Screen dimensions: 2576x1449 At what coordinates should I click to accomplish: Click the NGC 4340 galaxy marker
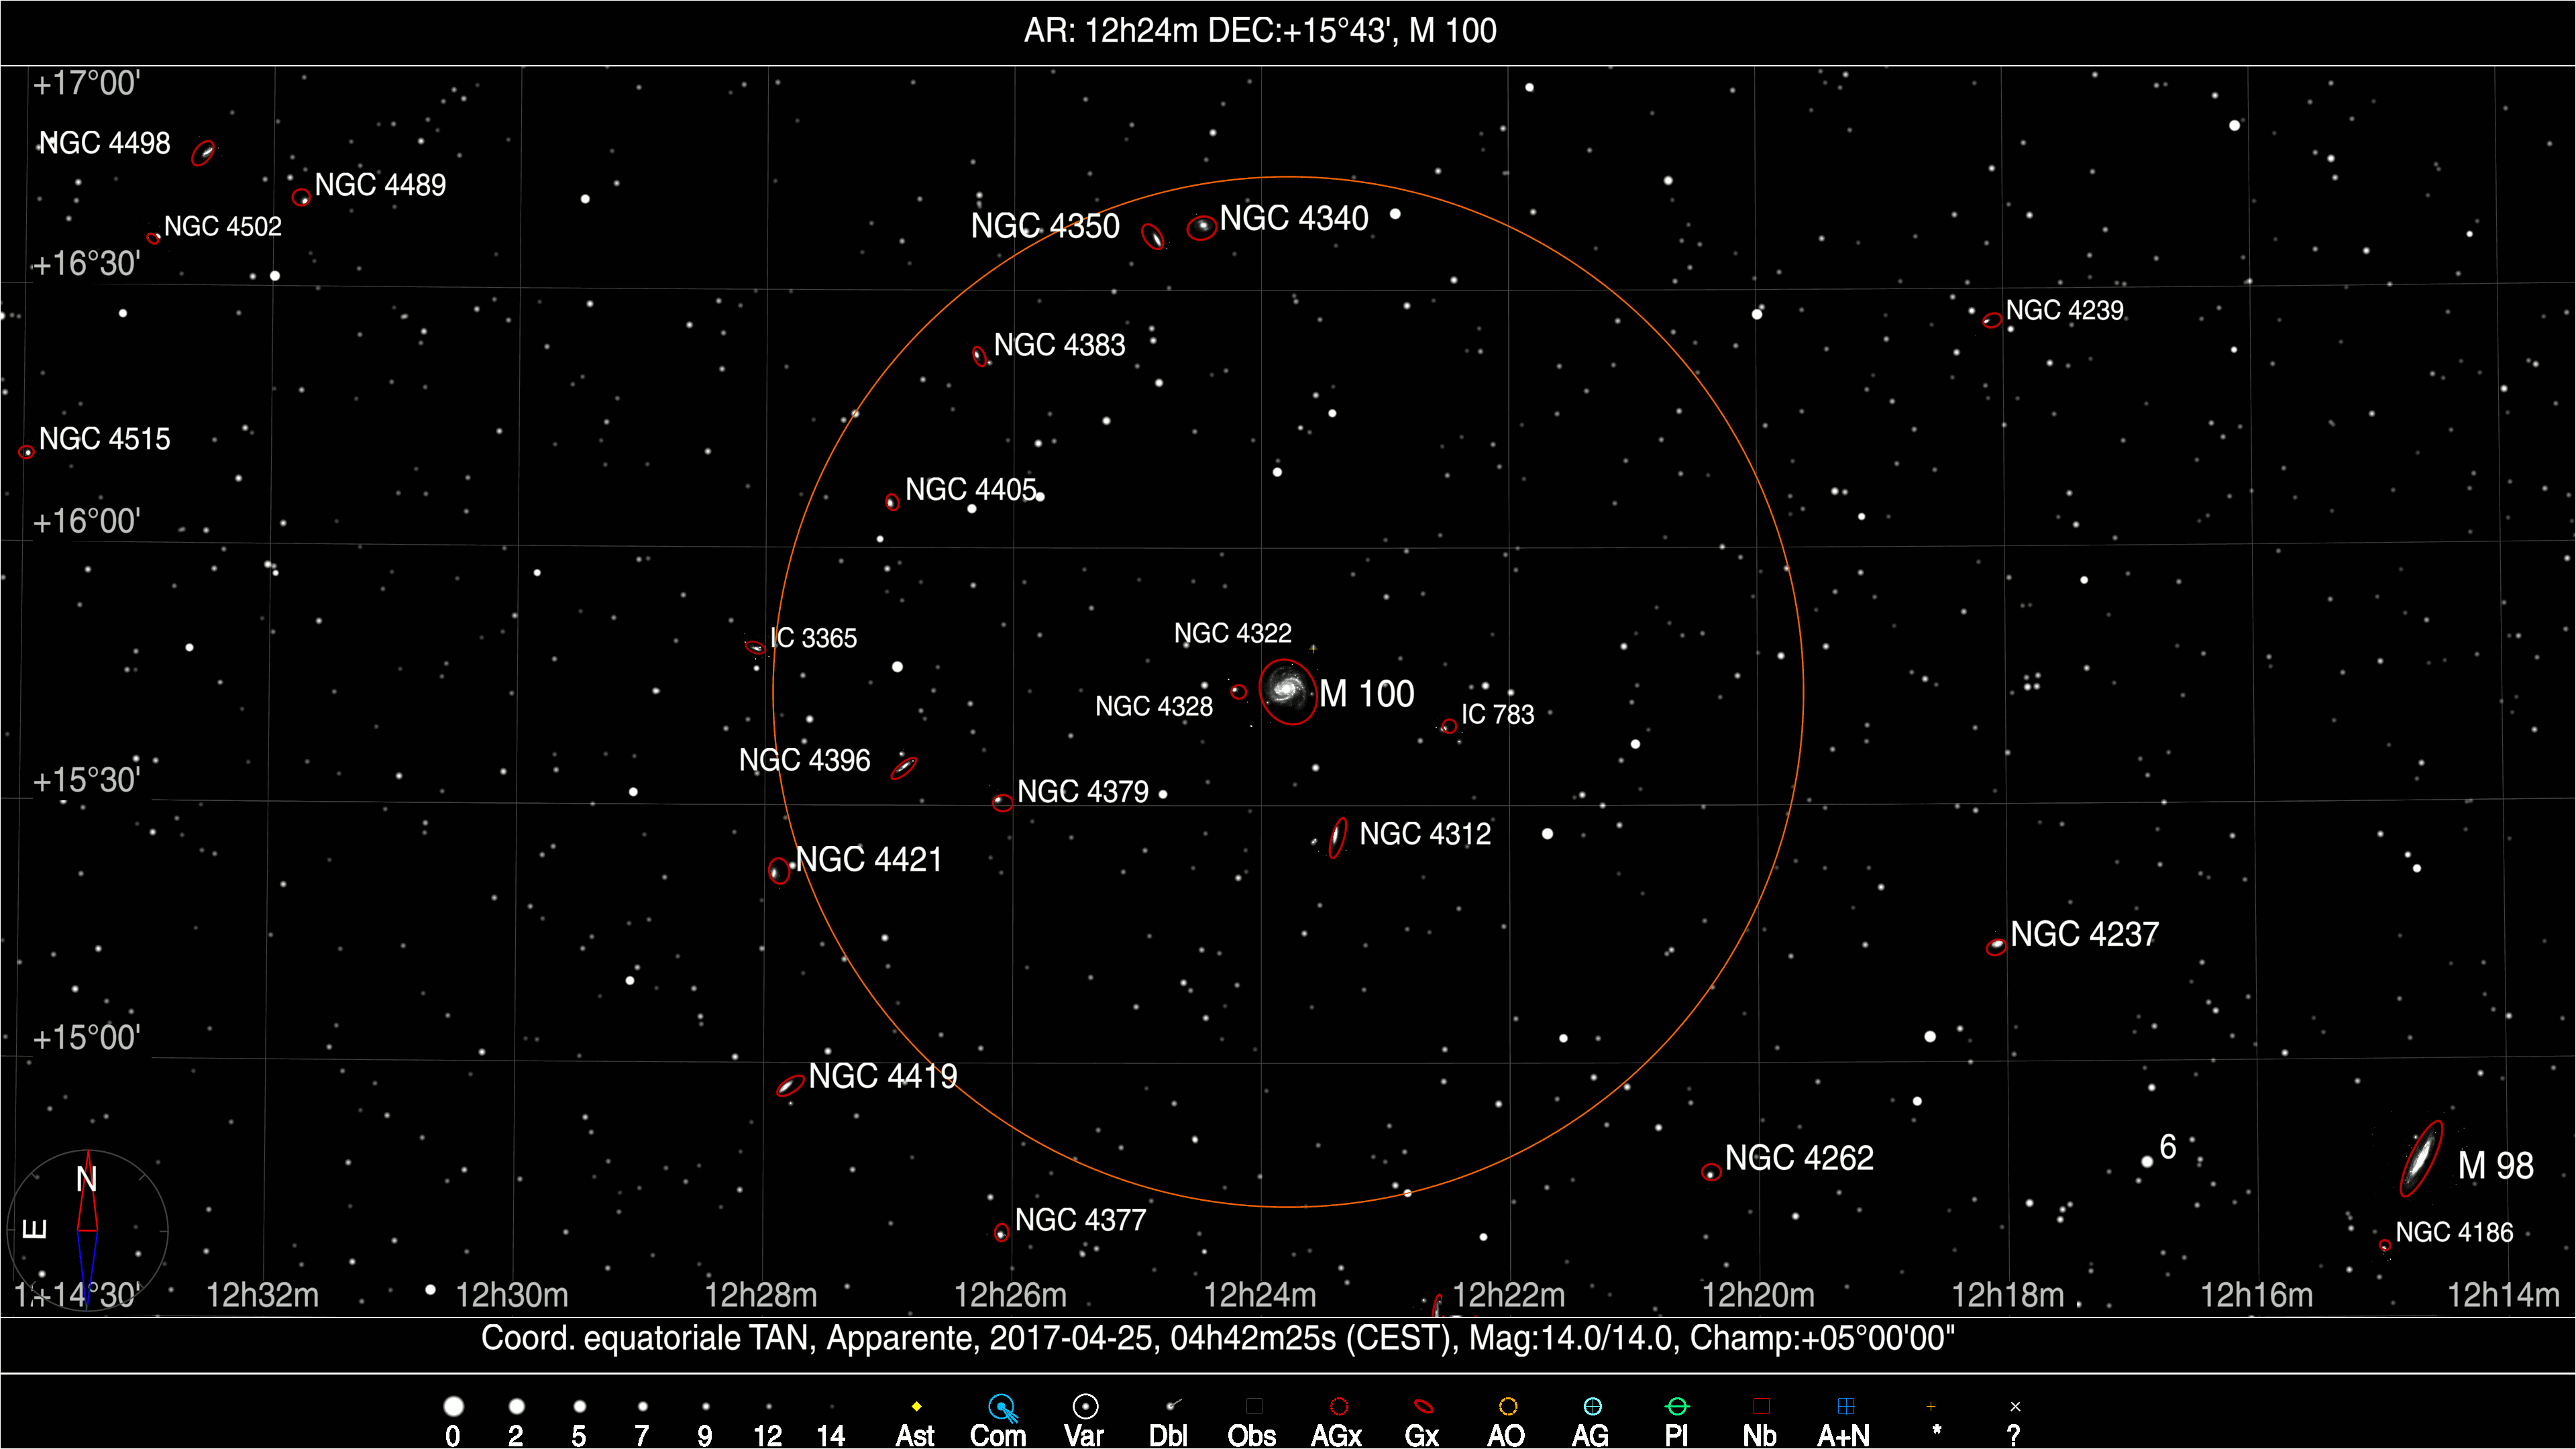tap(1201, 228)
